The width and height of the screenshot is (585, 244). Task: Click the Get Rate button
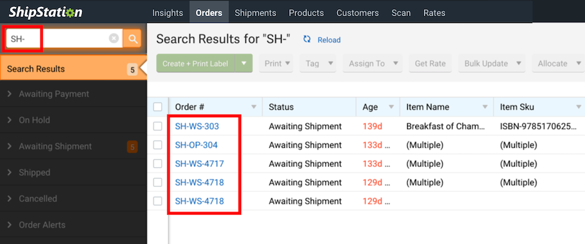tap(431, 63)
